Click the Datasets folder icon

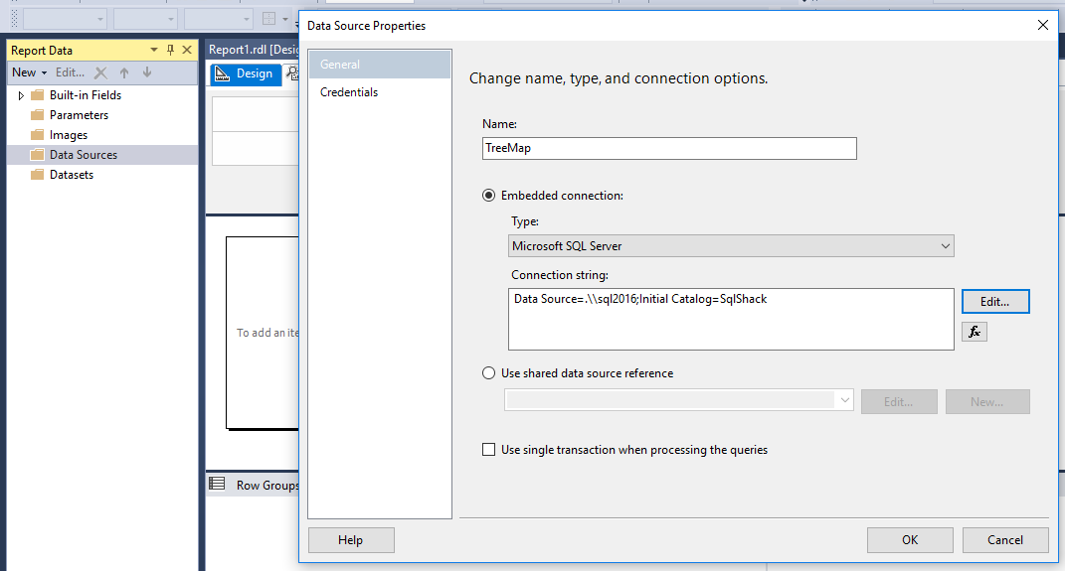(38, 175)
